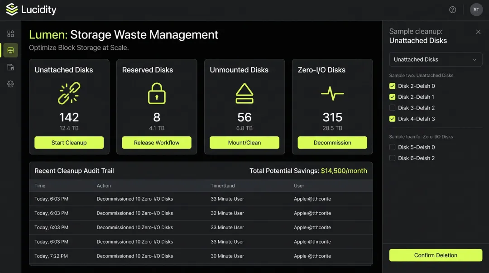Check Disk 5-Deish 0
Screen dimensions: 489x273
click(392, 147)
